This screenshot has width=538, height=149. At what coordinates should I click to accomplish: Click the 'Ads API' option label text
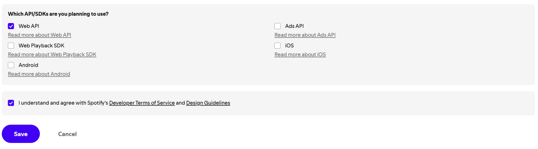click(294, 26)
